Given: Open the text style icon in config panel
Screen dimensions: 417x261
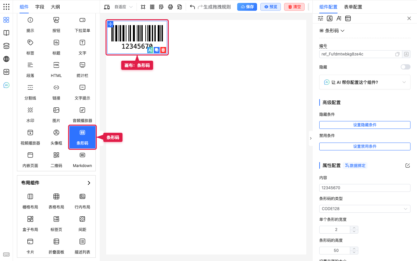Looking at the screenshot, I should 339,18.
